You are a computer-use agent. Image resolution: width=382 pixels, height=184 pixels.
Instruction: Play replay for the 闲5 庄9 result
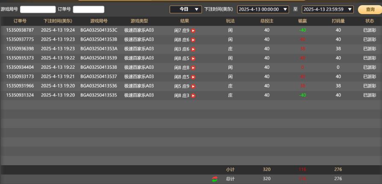(x=193, y=87)
